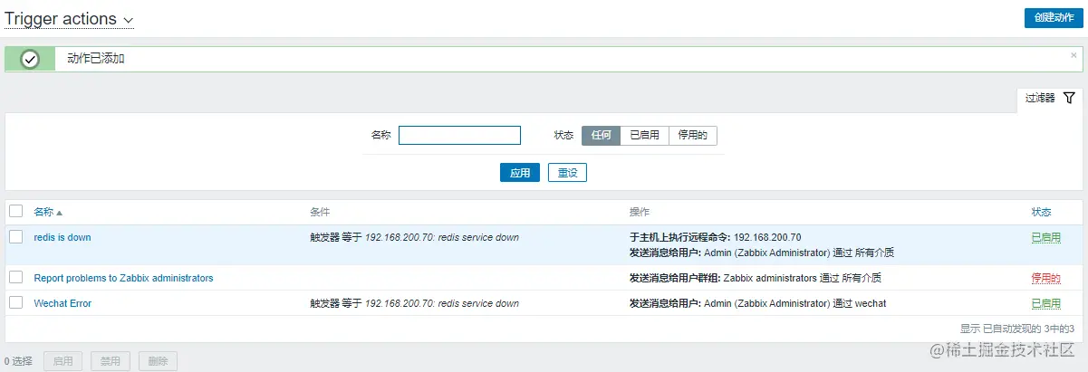This screenshot has width=1088, height=372.
Task: Sort by the 名称 column header
Action: point(48,212)
